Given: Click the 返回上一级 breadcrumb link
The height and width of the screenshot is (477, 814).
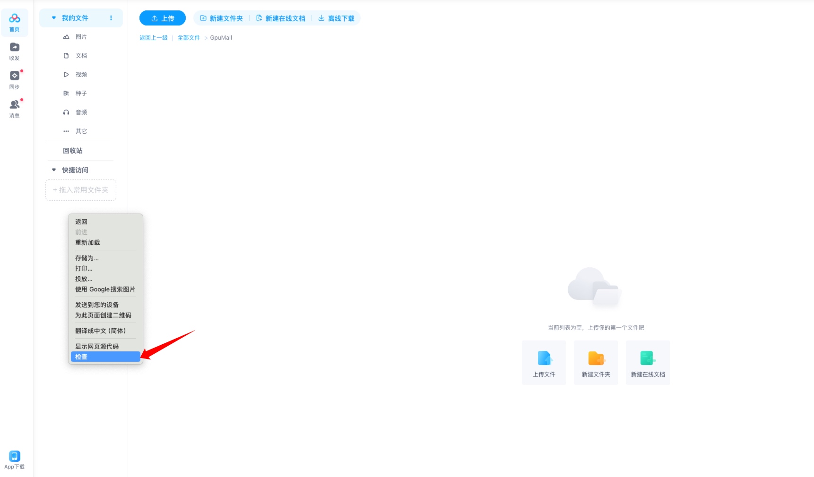Looking at the screenshot, I should tap(154, 38).
